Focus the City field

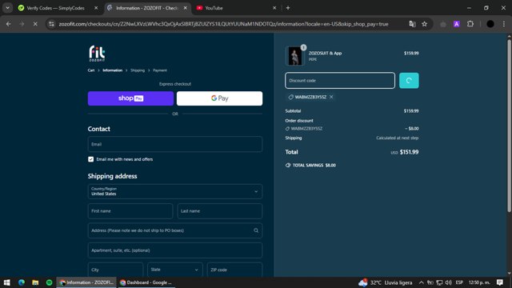click(x=115, y=270)
